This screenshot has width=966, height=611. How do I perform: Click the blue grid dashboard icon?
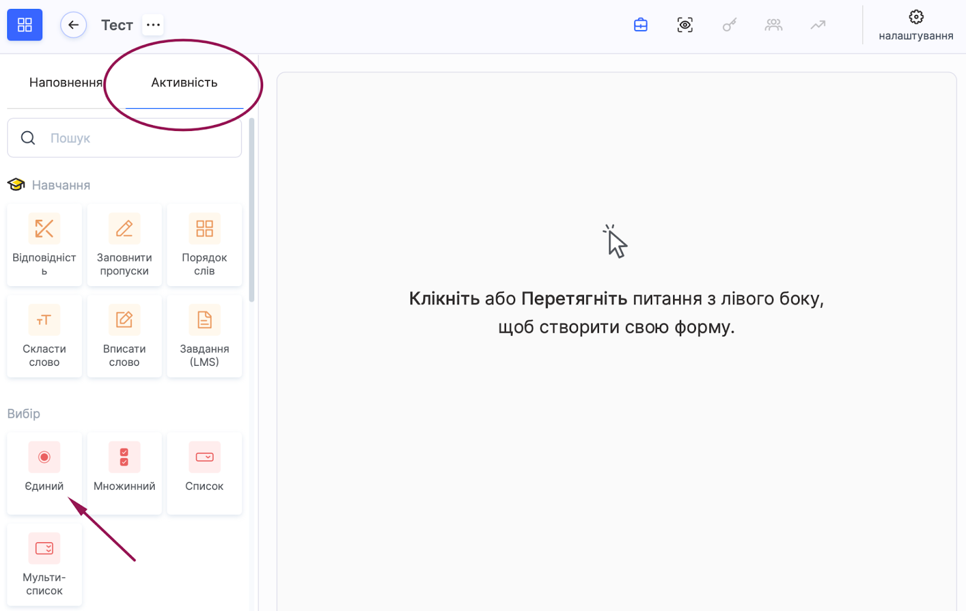click(25, 25)
